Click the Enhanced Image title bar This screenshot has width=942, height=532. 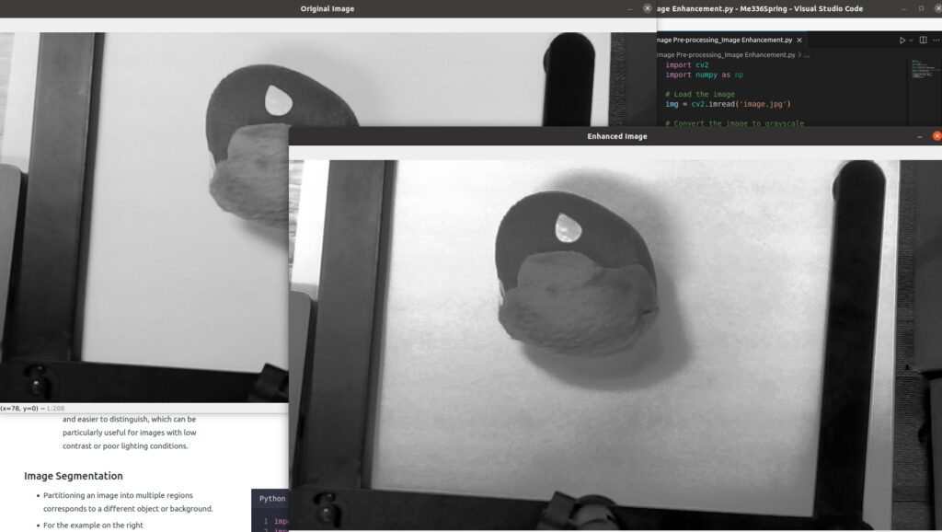615,136
